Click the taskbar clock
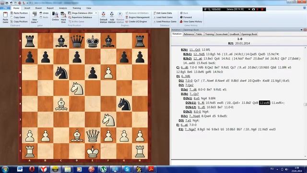 296,170
